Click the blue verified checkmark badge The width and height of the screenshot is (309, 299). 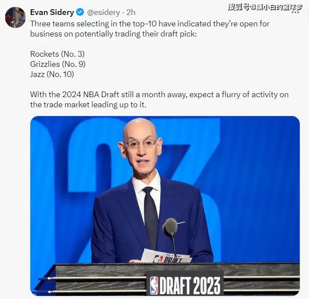tap(80, 12)
